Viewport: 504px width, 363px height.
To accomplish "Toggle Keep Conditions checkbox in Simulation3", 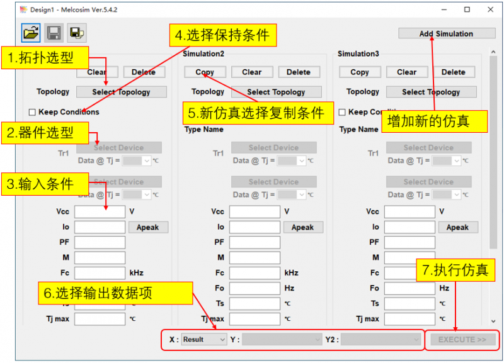I will [x=342, y=113].
